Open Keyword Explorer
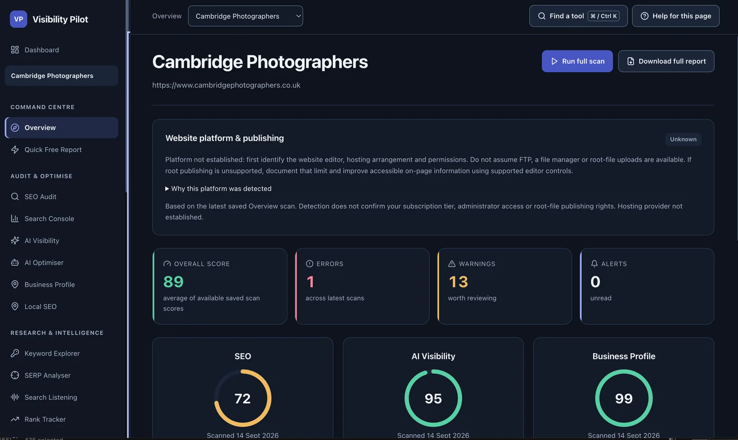Screen dimensions: 738x440 point(61,353)
